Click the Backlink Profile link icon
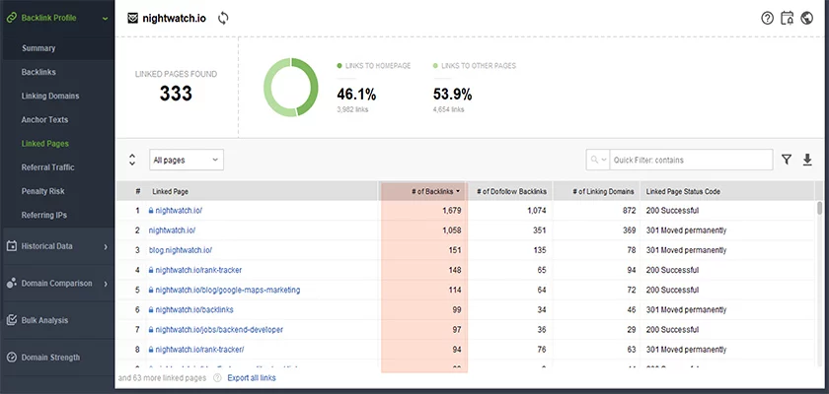This screenshot has height=394, width=829. 11,18
